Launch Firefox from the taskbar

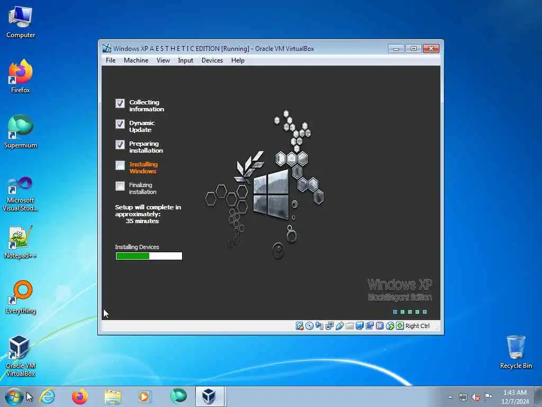click(x=80, y=396)
